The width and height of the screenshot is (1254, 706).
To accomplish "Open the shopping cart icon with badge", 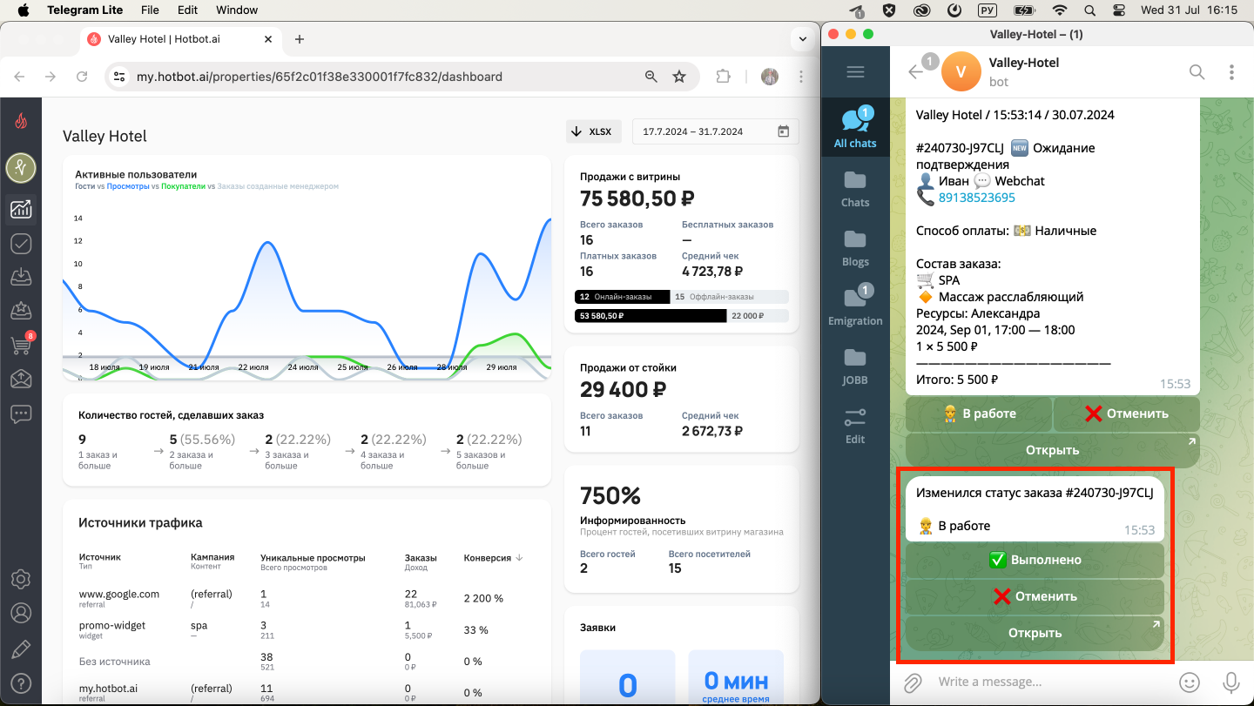I will point(21,346).
